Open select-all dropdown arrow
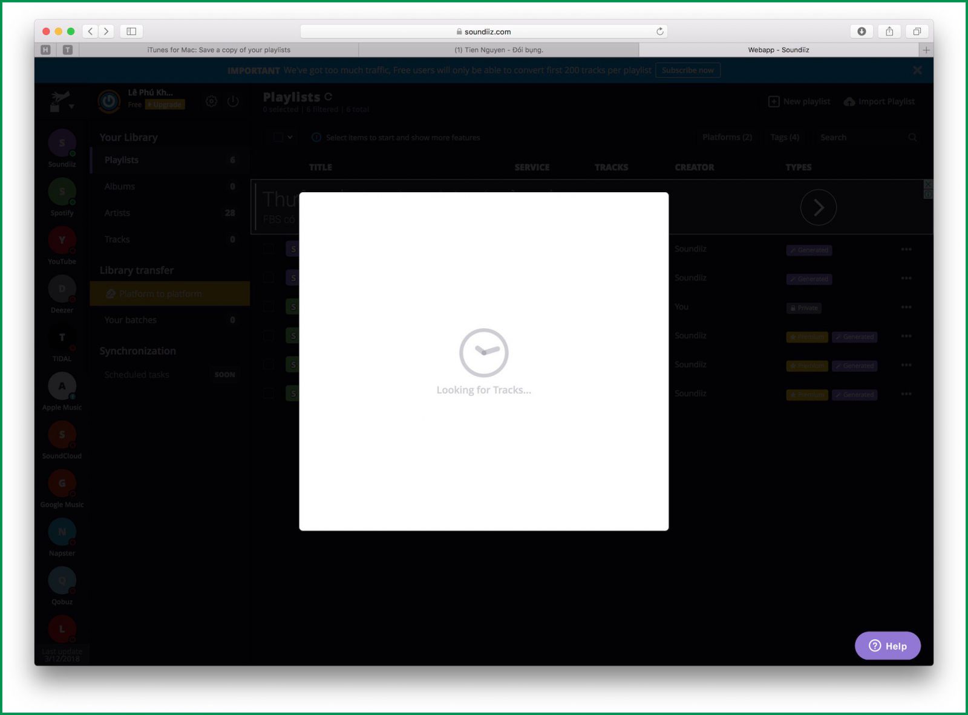The image size is (968, 715). click(290, 137)
